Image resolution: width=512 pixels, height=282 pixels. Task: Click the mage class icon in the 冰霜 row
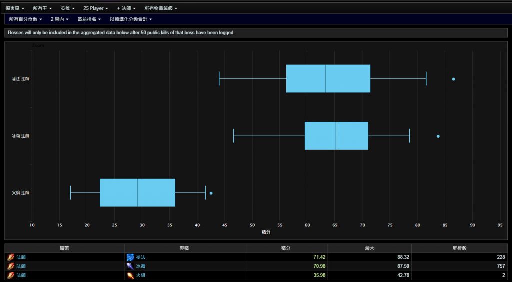click(x=11, y=266)
